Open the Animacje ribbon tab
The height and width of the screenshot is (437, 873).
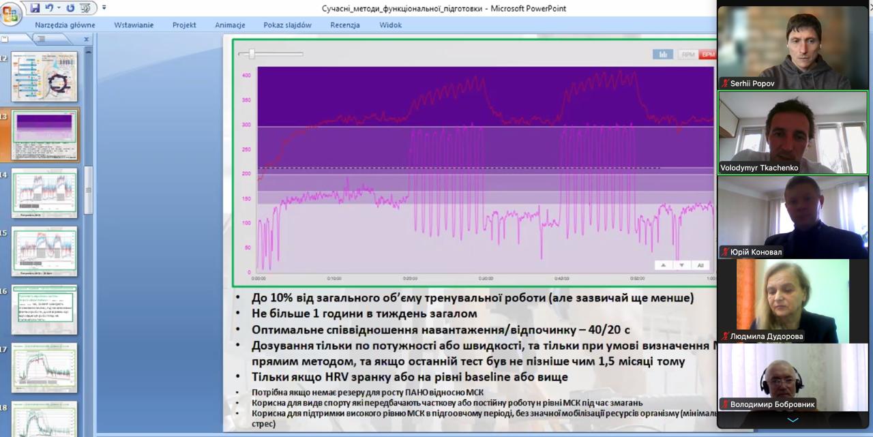[x=230, y=25]
